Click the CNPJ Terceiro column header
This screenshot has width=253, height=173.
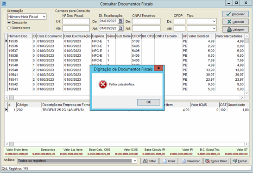coord(168,36)
